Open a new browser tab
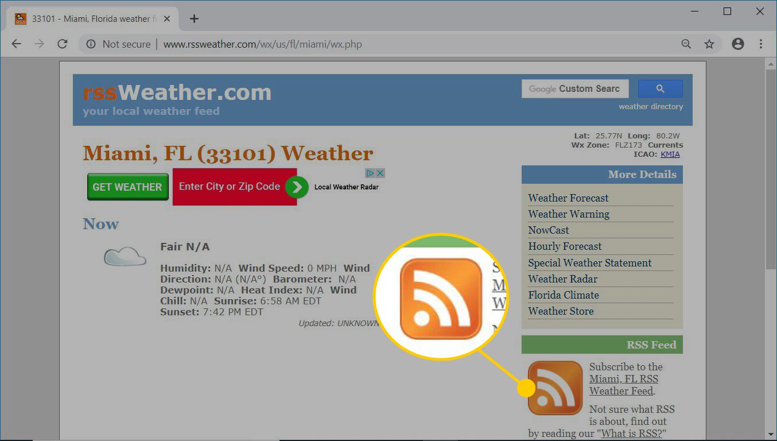This screenshot has height=441, width=777. click(194, 19)
